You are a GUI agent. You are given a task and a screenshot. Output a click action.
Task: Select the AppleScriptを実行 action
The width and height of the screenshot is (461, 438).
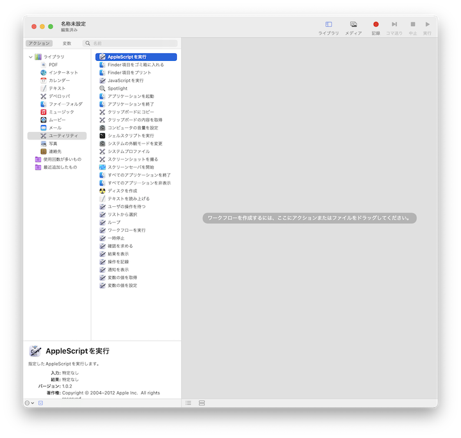pos(136,57)
